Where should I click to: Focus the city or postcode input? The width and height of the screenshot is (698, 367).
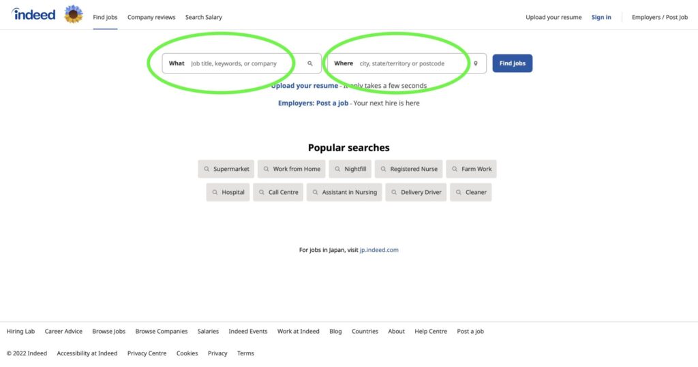pyautogui.click(x=407, y=63)
